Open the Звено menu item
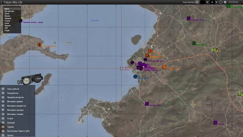Image resolution: width=243 pixels, height=137 pixels. [x=7, y=14]
